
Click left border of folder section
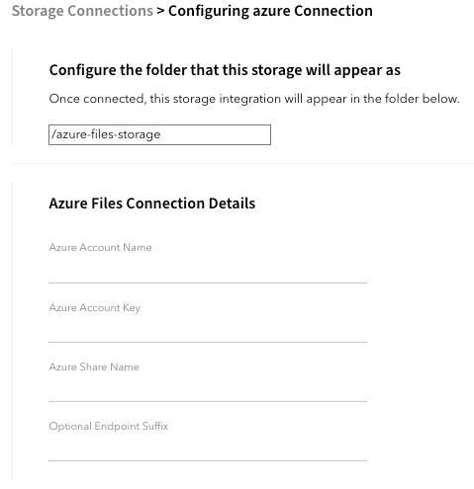(x=12, y=97)
